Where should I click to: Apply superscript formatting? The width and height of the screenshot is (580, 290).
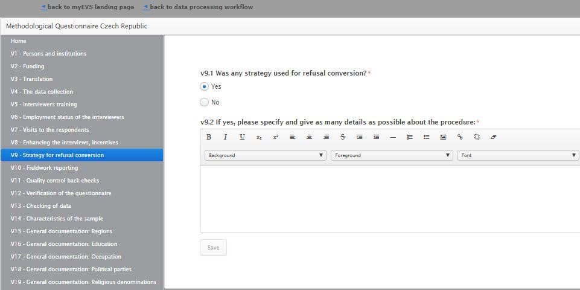pos(276,137)
